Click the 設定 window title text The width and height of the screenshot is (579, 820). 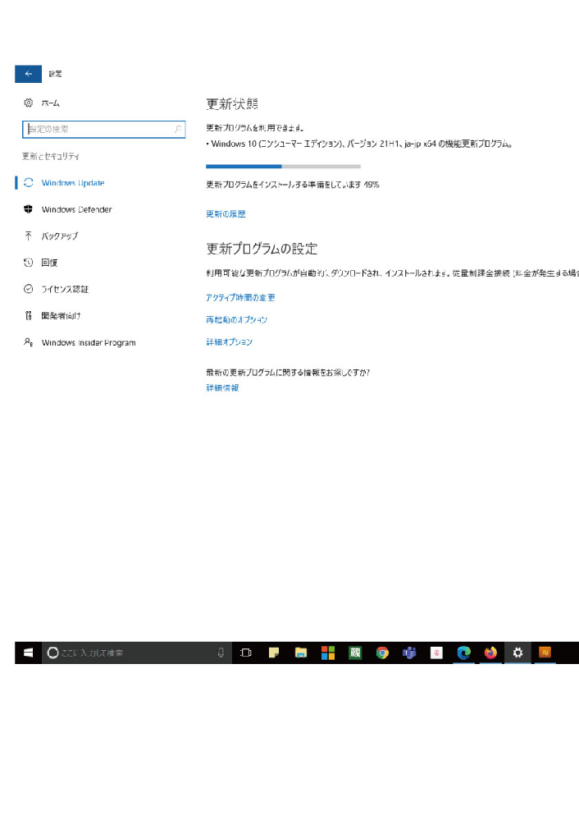[x=56, y=74]
